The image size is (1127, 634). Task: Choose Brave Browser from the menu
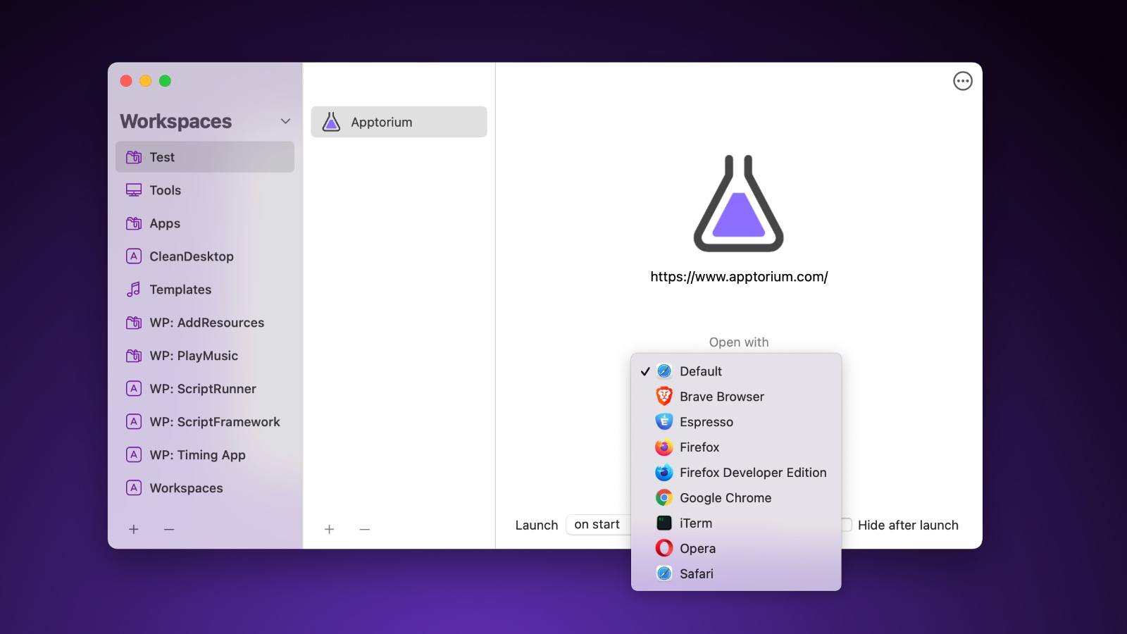click(736, 397)
